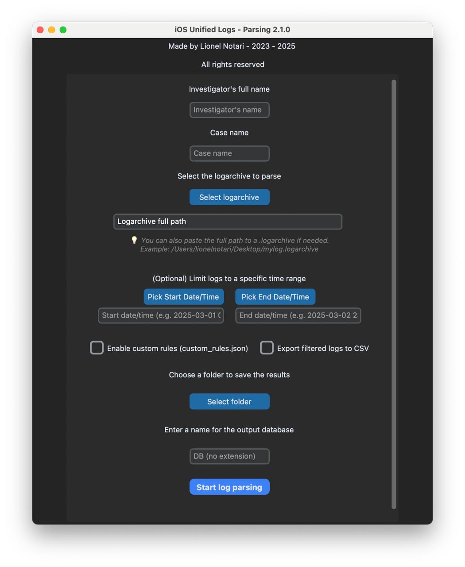Open the Pick Start Date/Time picker
This screenshot has width=465, height=567.
point(183,297)
